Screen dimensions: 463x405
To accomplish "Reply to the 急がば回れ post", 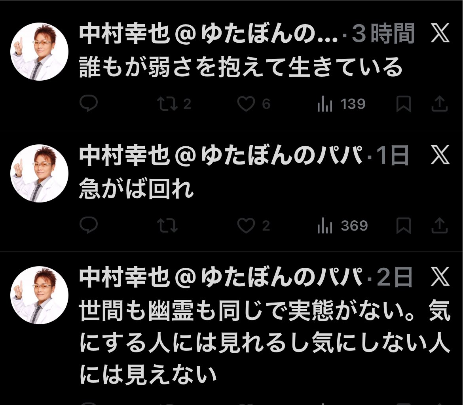I will [88, 226].
